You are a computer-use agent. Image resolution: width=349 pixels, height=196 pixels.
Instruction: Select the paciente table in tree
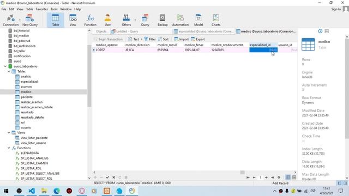(x=27, y=97)
